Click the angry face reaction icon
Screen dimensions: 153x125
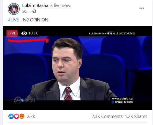[x=22, y=116]
